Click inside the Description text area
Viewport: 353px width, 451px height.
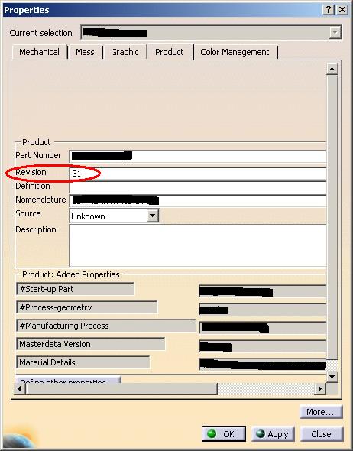pos(198,246)
